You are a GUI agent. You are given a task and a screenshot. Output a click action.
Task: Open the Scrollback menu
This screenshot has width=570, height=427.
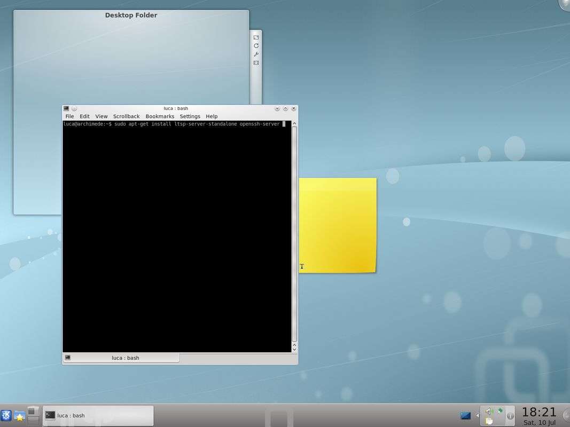pos(126,116)
